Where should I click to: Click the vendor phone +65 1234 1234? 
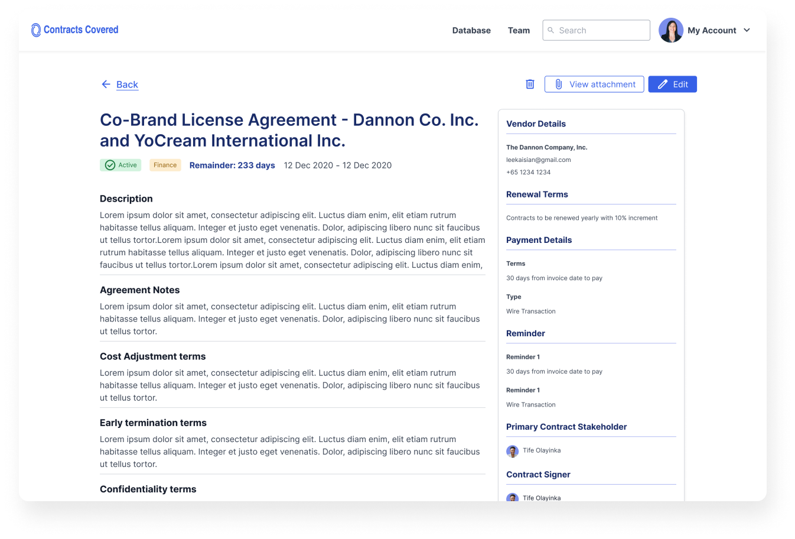click(x=529, y=172)
